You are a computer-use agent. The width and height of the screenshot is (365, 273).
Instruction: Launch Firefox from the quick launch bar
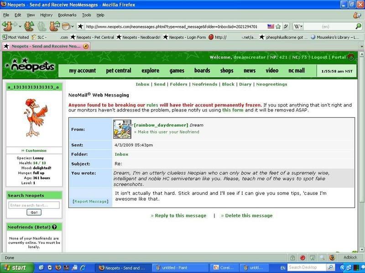coord(58,268)
